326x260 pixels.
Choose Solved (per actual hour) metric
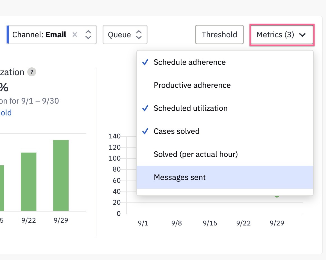pos(225,154)
